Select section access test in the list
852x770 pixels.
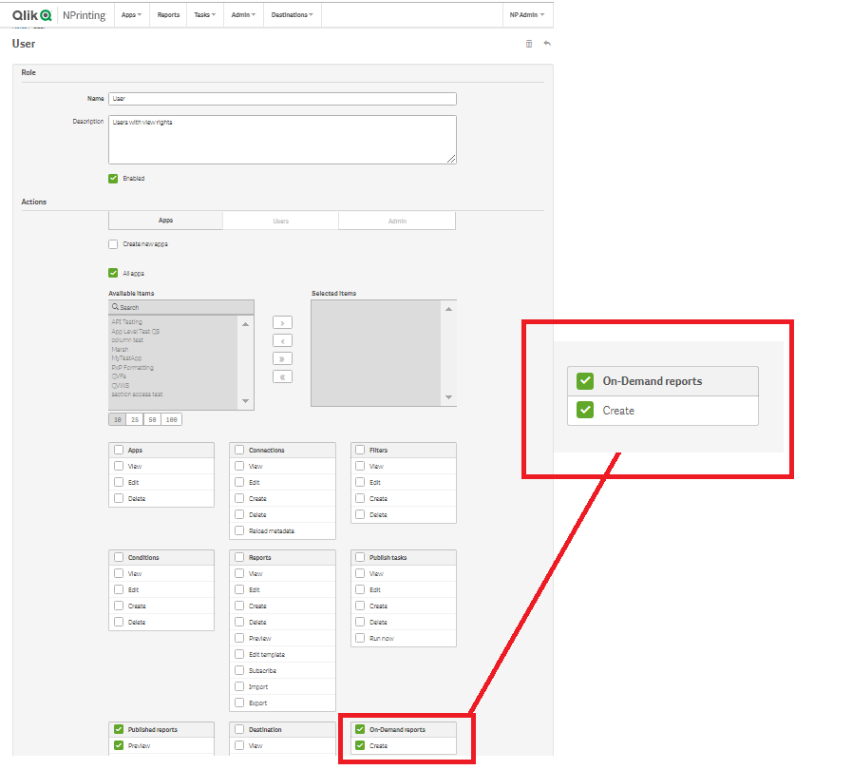tap(137, 395)
